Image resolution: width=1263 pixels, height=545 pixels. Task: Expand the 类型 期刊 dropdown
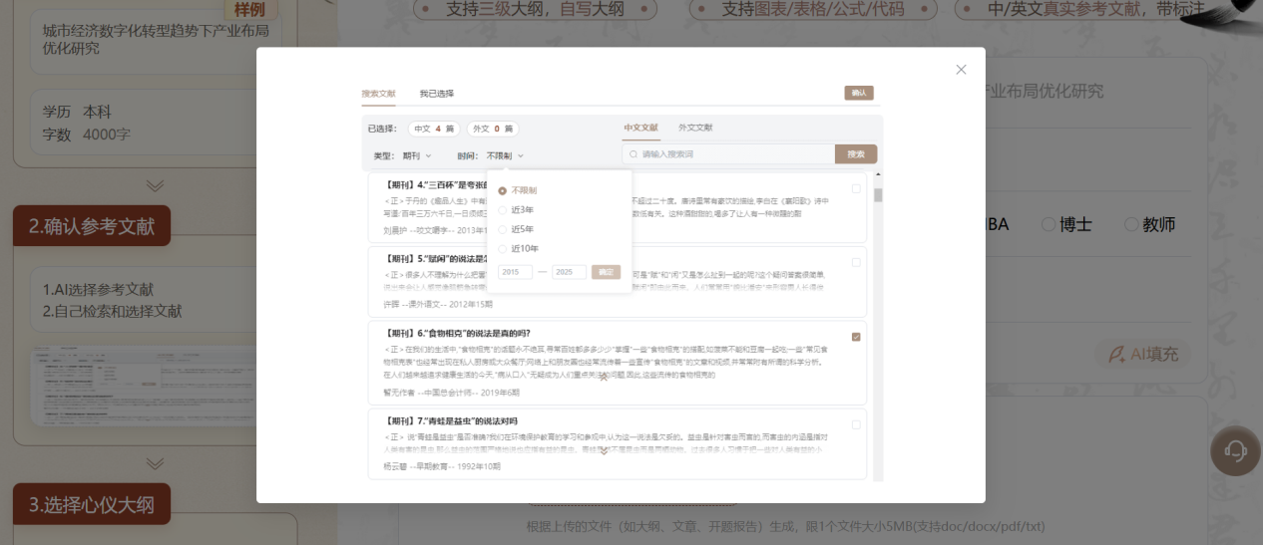point(416,155)
